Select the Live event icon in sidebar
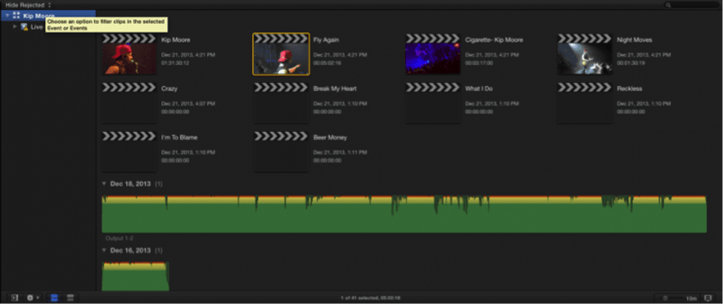 tap(24, 26)
